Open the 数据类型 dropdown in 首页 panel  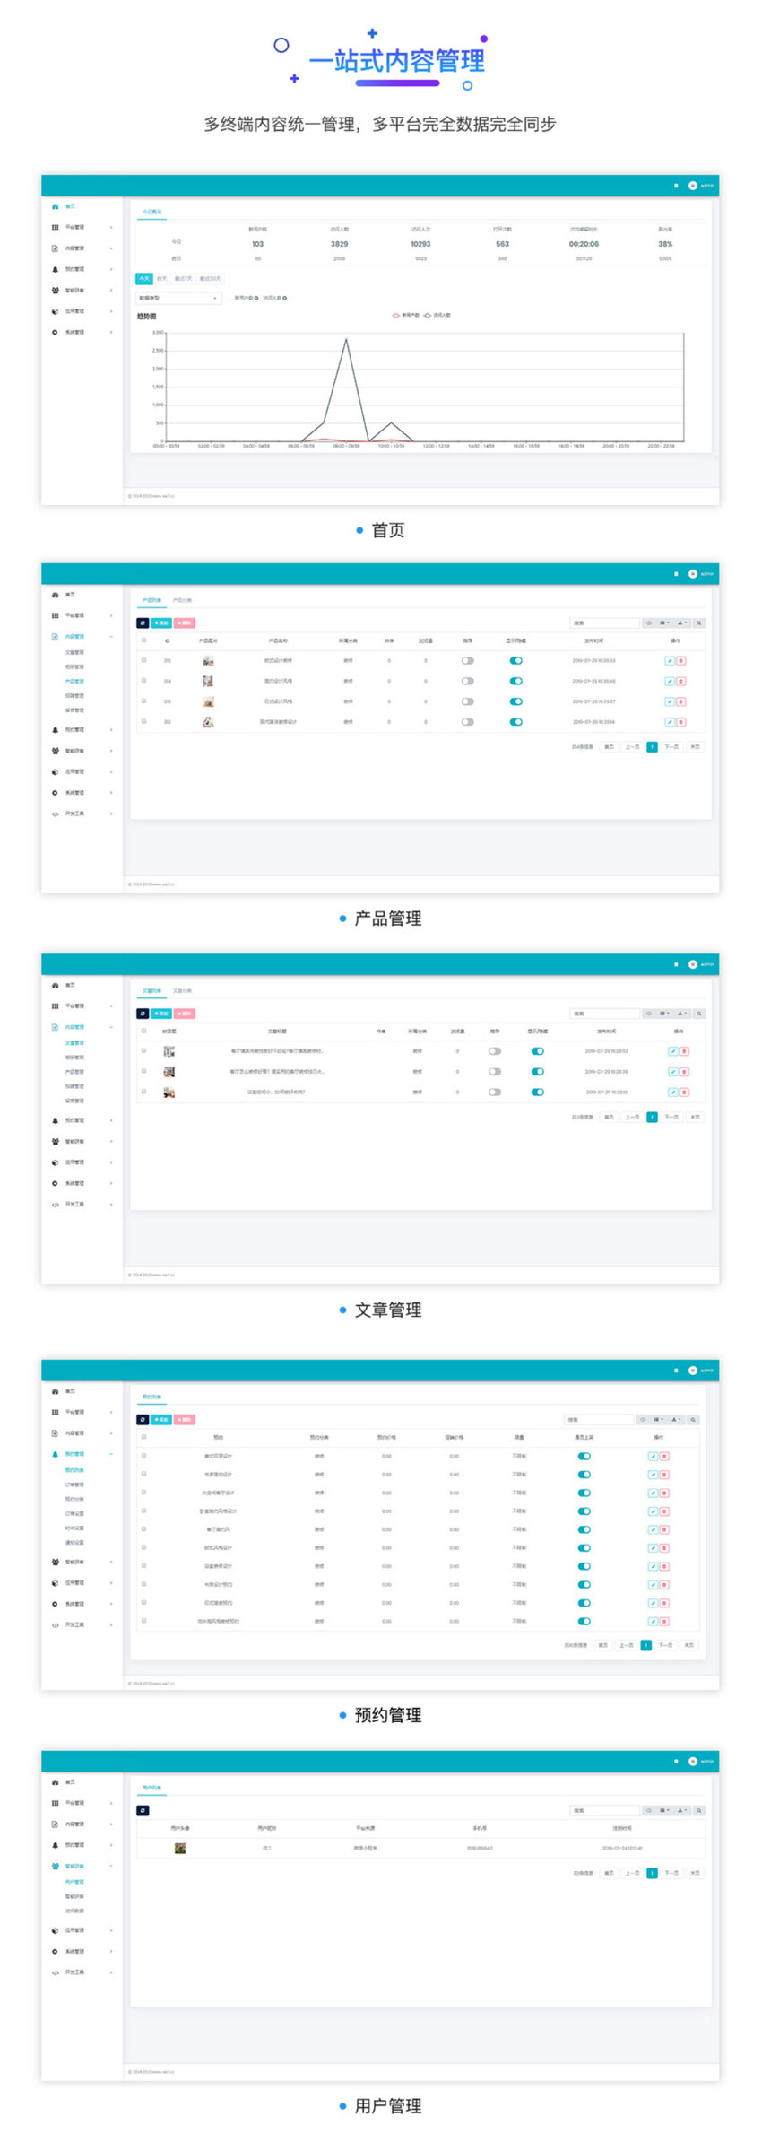click(178, 298)
